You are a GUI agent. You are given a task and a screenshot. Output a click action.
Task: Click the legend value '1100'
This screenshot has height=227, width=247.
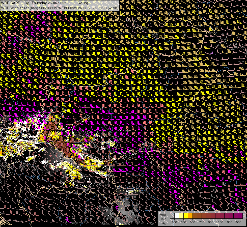pyautogui.click(x=219, y=222)
